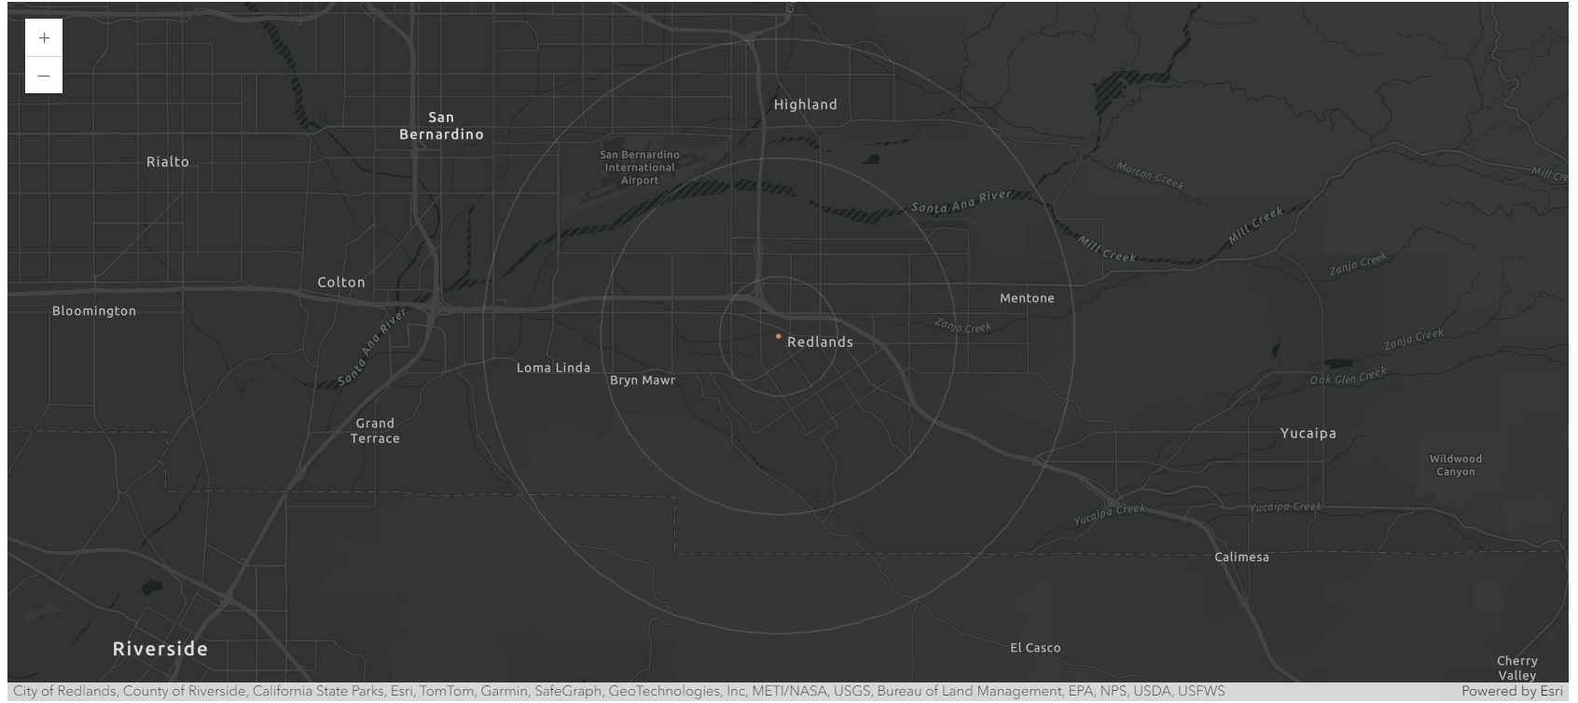Select the Grand Terrace label
Viewport: 1578px width, 703px height.
pos(375,431)
